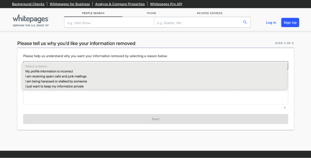
Task: Open Whitepages for Business link
Action: coord(70,4)
